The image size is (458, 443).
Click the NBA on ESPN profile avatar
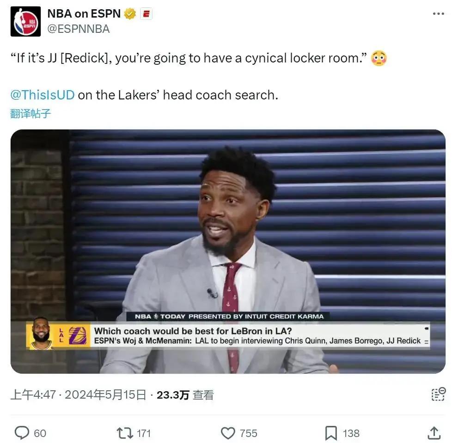coord(26,21)
